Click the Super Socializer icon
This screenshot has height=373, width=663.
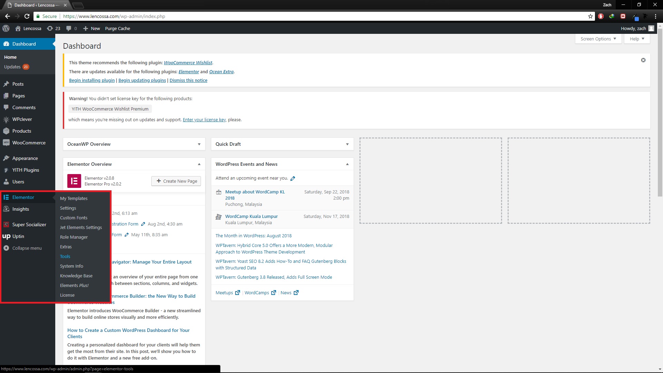[6, 224]
